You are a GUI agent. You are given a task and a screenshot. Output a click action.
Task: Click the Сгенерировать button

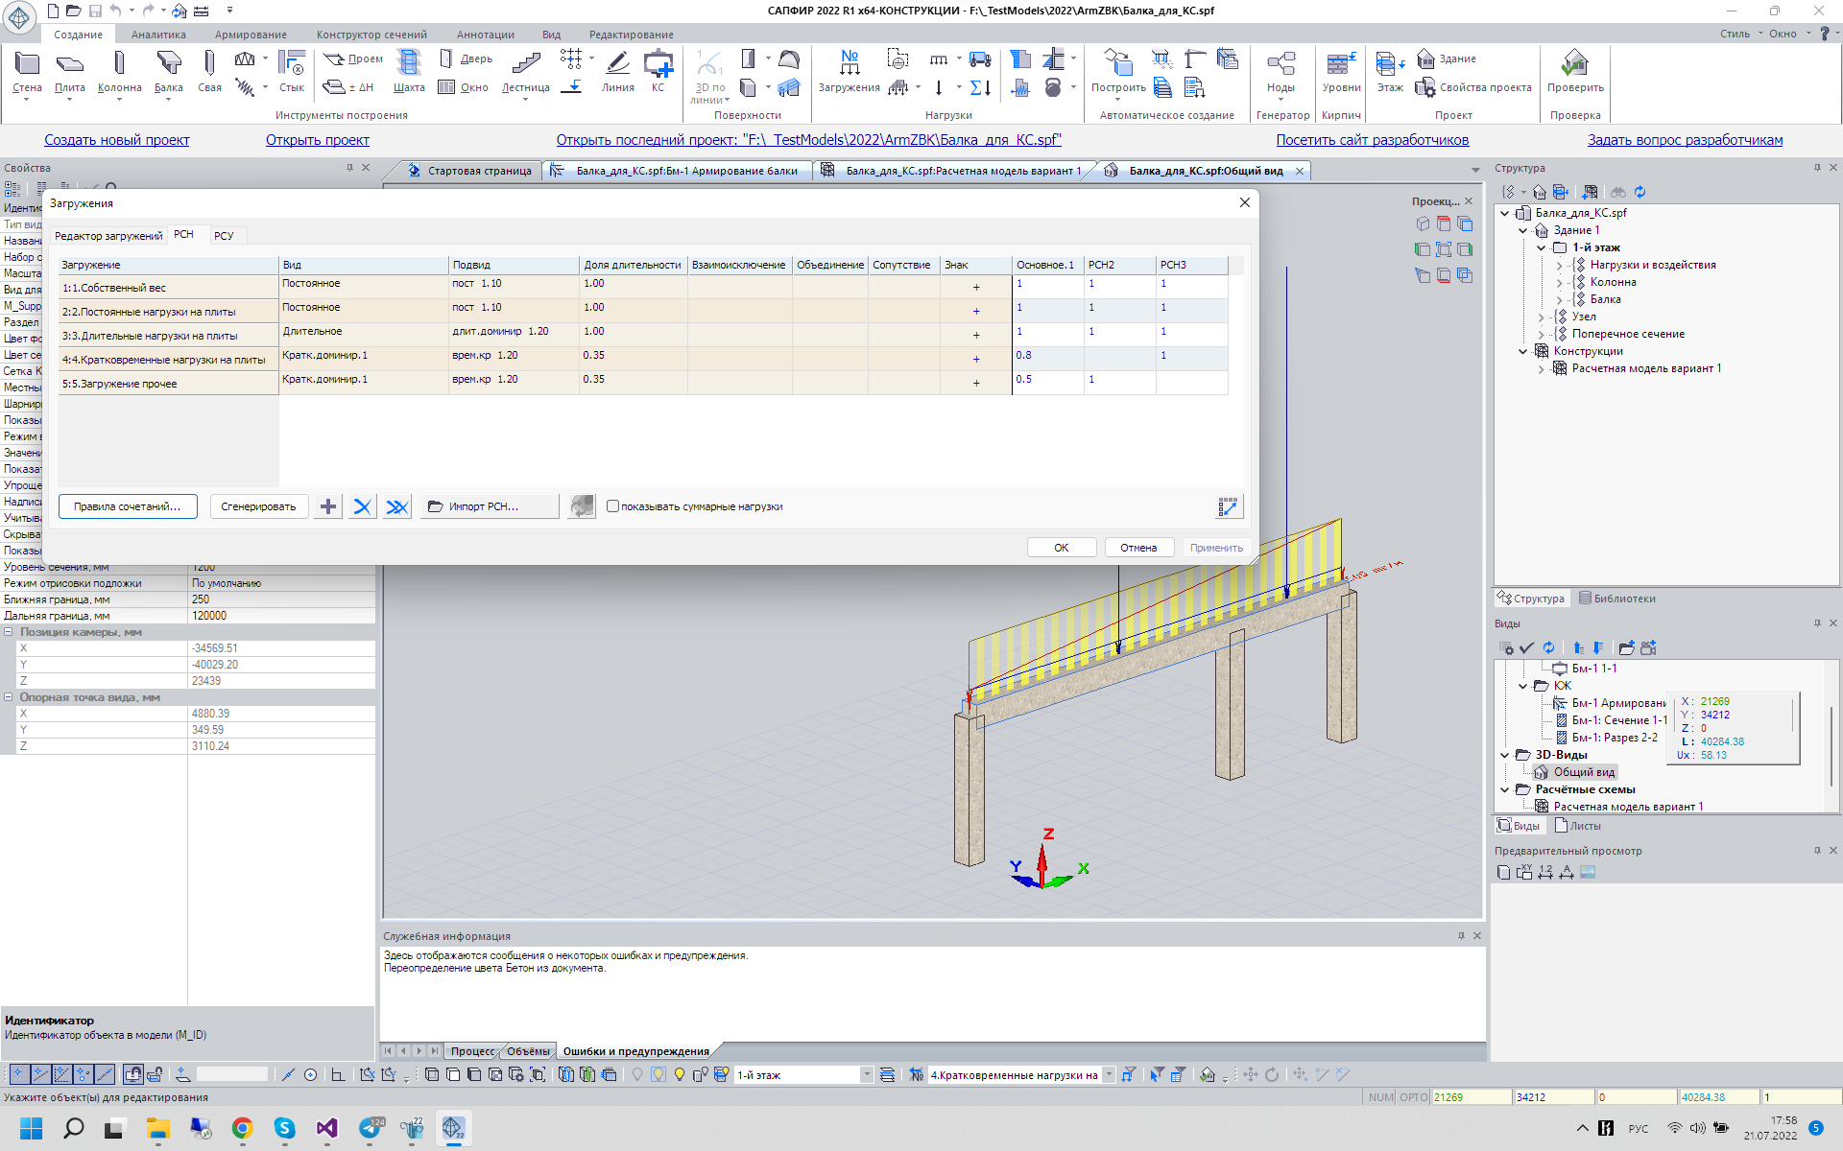tap(258, 506)
